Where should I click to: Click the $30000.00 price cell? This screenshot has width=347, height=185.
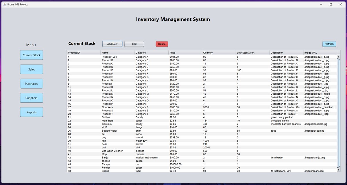(x=185, y=164)
